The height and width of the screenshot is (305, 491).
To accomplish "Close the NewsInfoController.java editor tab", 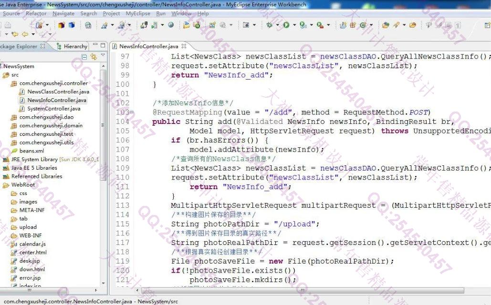I will [x=184, y=46].
